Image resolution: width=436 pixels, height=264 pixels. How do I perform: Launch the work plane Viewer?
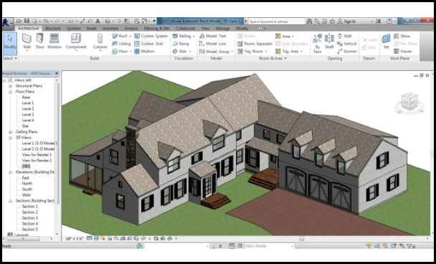click(402, 51)
